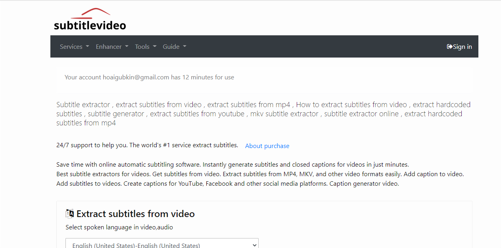Click the extract hardcoded subtitles link

[x=442, y=104]
